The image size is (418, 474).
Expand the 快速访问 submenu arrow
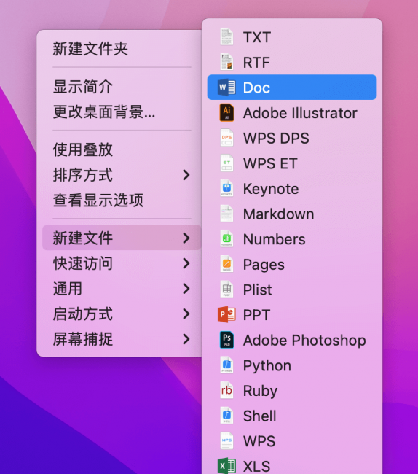(x=186, y=263)
